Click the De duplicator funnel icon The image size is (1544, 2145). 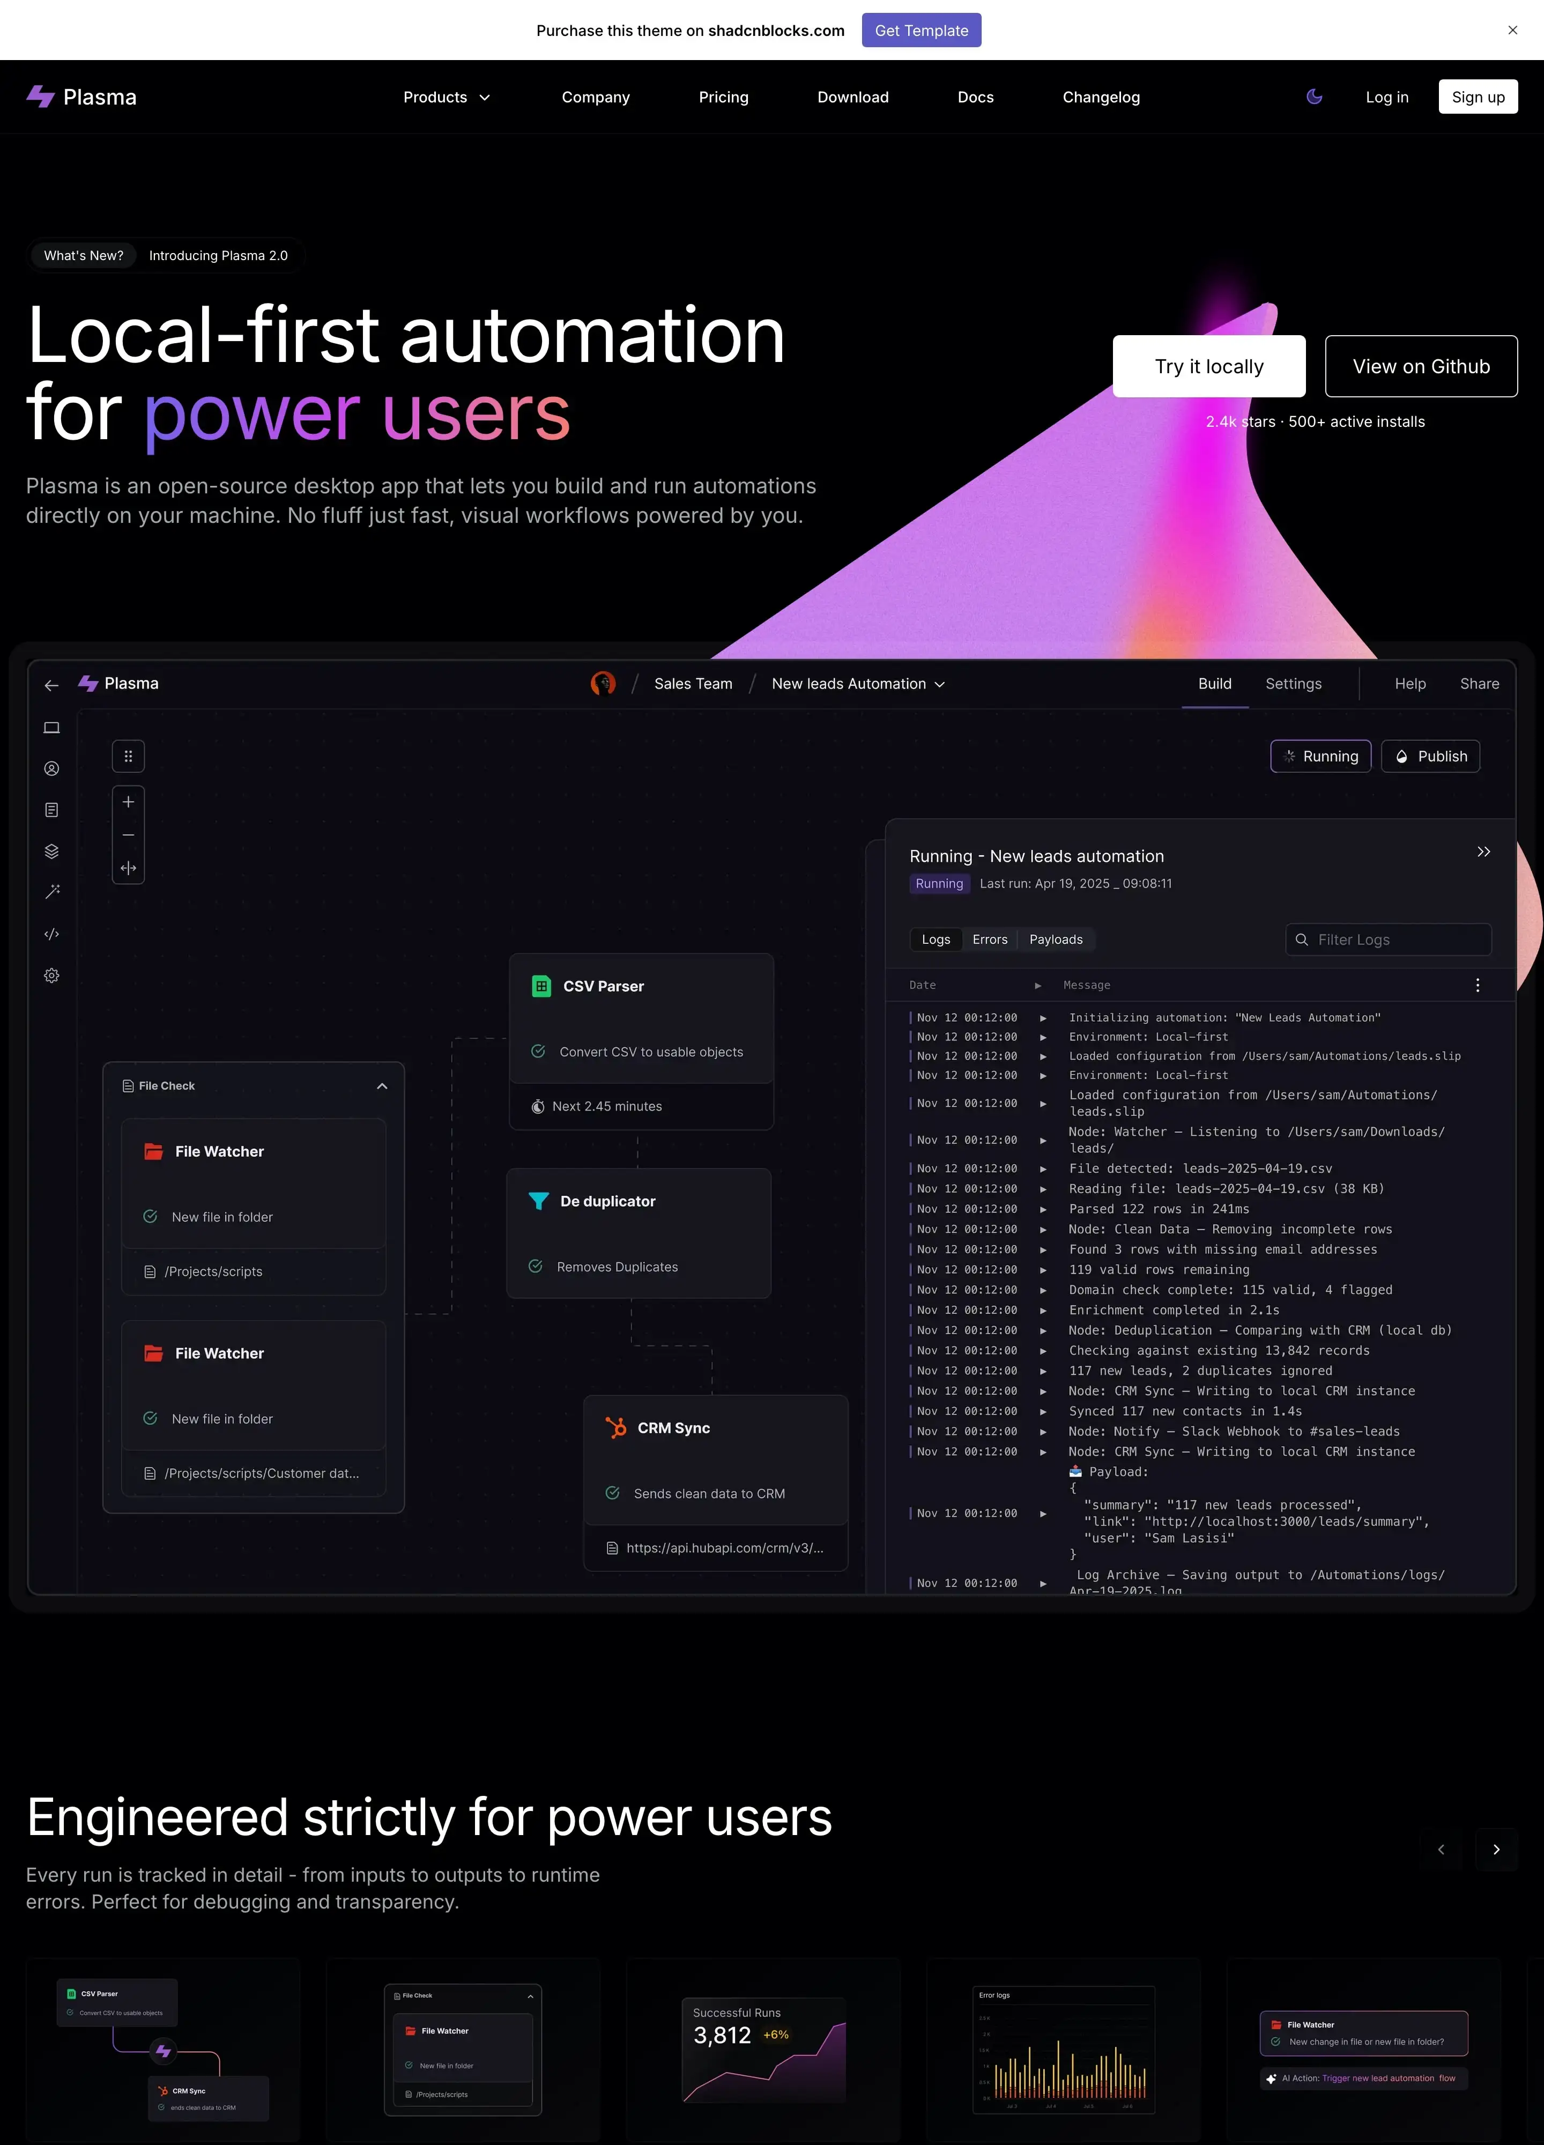[538, 1201]
